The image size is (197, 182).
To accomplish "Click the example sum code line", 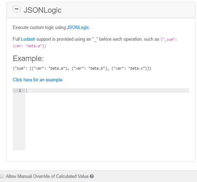I will click(x=82, y=68).
